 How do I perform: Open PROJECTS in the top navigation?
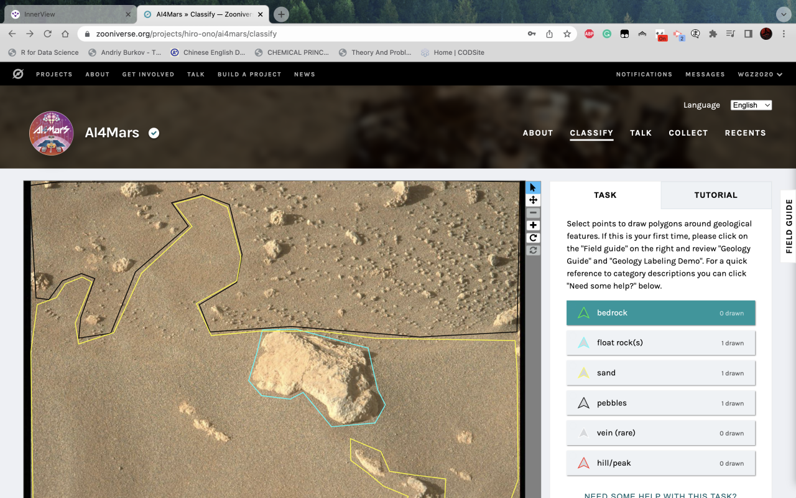click(54, 74)
